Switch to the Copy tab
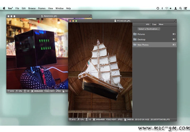 click(x=154, y=24)
